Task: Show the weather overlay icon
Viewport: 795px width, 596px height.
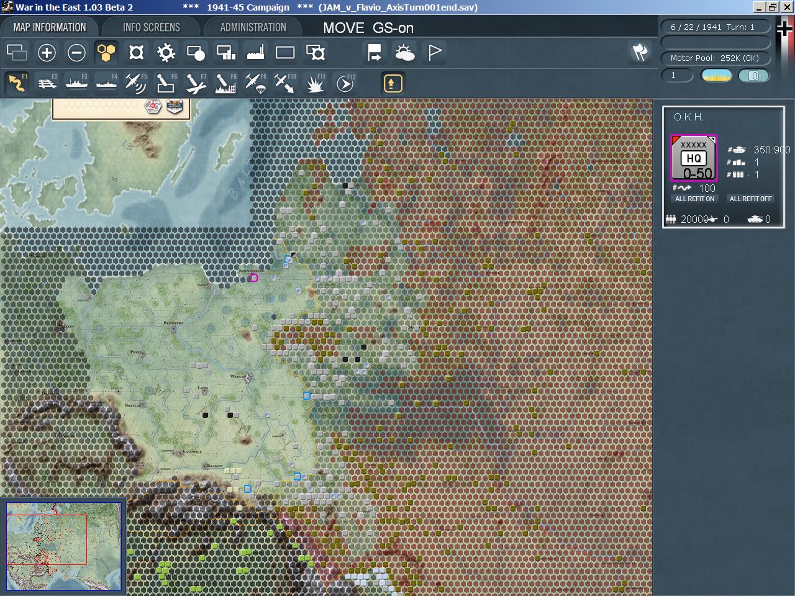Action: pyautogui.click(x=404, y=53)
